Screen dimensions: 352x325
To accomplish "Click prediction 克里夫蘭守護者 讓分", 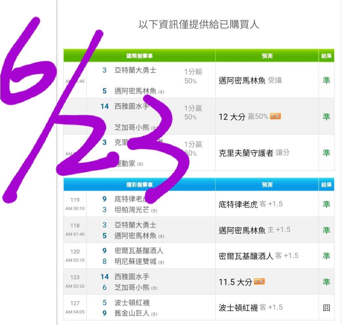I will (254, 153).
